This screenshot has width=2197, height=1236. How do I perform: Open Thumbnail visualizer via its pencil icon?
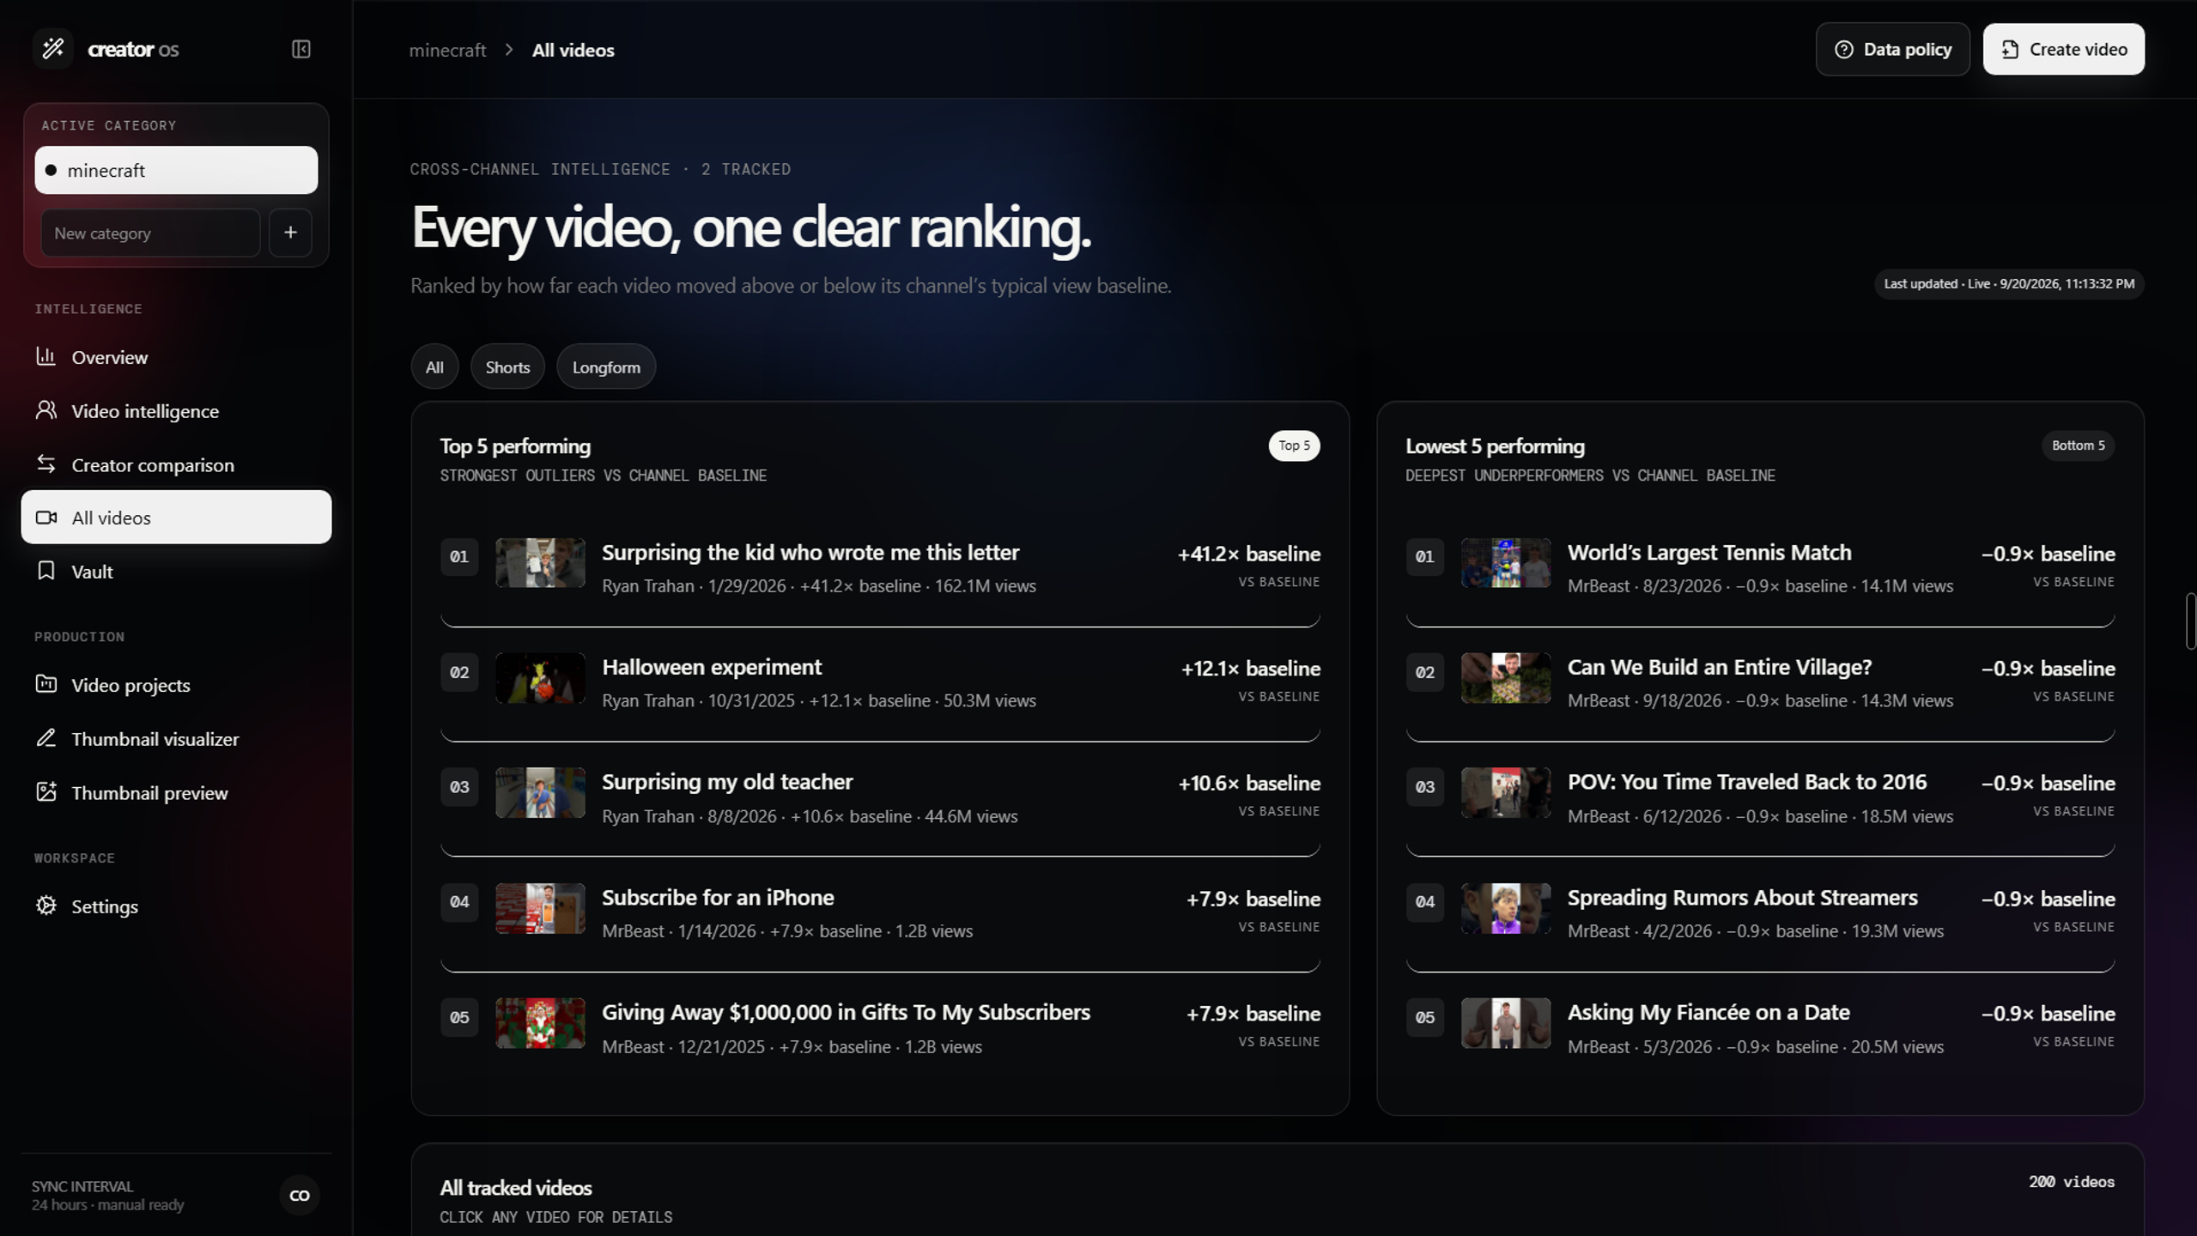tap(46, 738)
